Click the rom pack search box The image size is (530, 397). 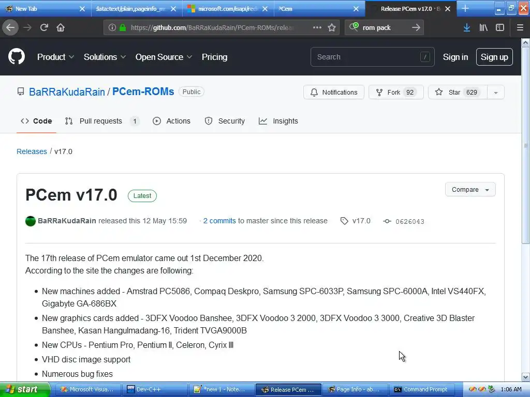pyautogui.click(x=384, y=27)
